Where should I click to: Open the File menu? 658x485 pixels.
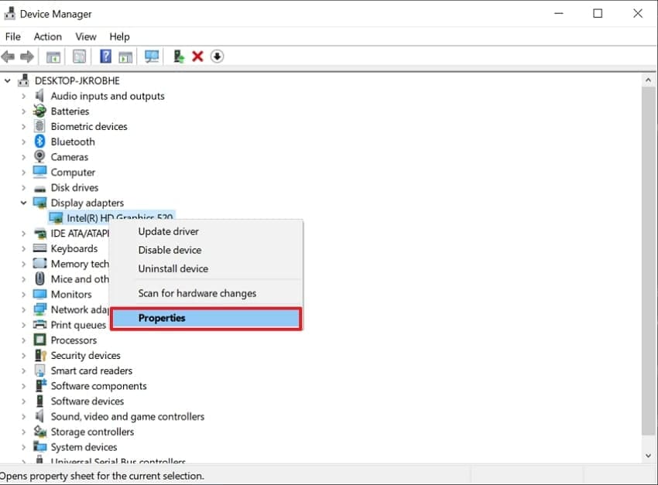click(x=13, y=37)
